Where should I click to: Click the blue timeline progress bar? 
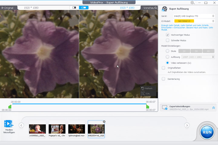(79, 104)
